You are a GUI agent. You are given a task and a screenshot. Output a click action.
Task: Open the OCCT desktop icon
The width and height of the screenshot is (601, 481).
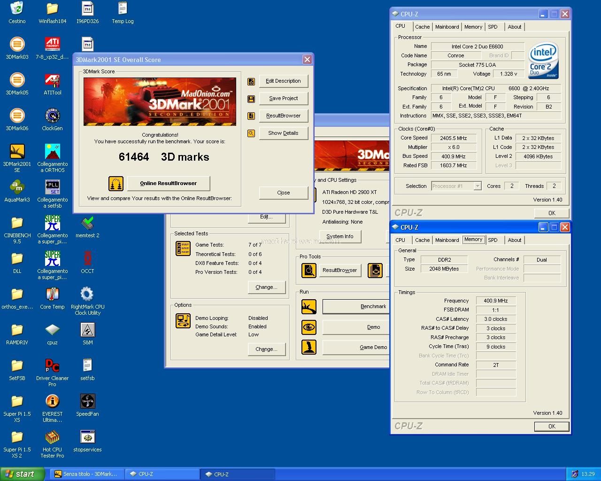(87, 258)
